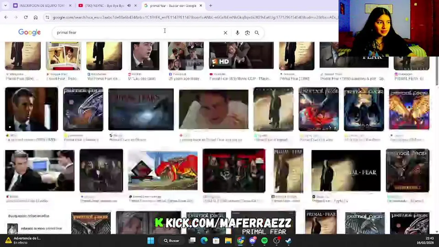The width and height of the screenshot is (439, 247).
Task: Reload the current Google results page
Action: tap(26, 17)
